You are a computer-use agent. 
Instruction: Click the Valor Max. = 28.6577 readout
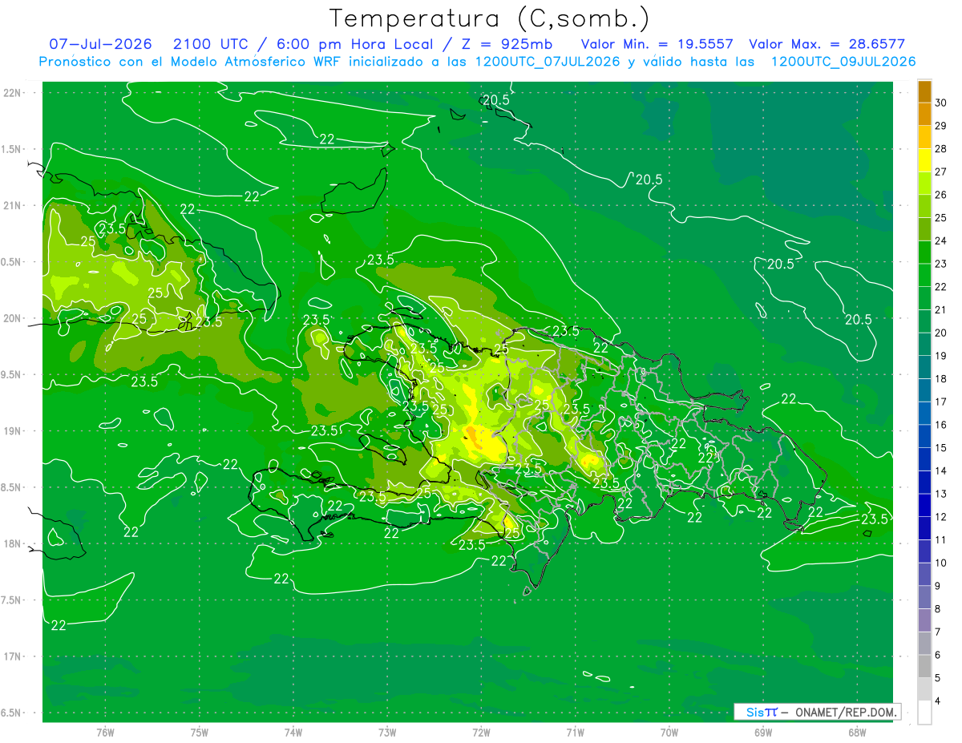coord(827,44)
